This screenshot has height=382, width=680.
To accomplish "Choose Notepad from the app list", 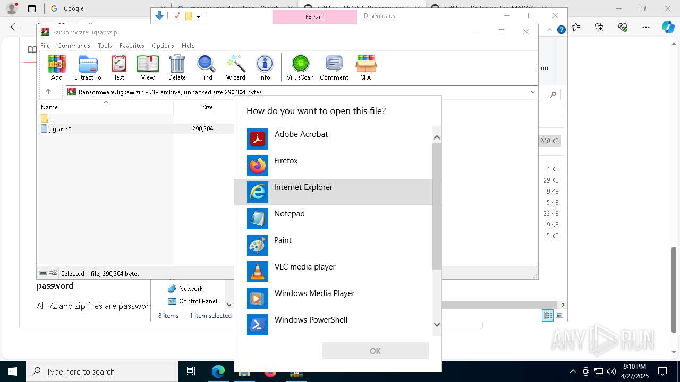I will (334, 219).
